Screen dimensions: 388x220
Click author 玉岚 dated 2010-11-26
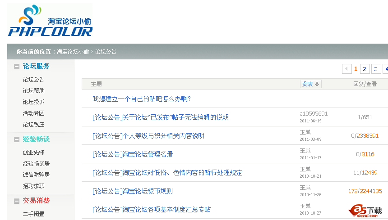pyautogui.click(x=305, y=188)
